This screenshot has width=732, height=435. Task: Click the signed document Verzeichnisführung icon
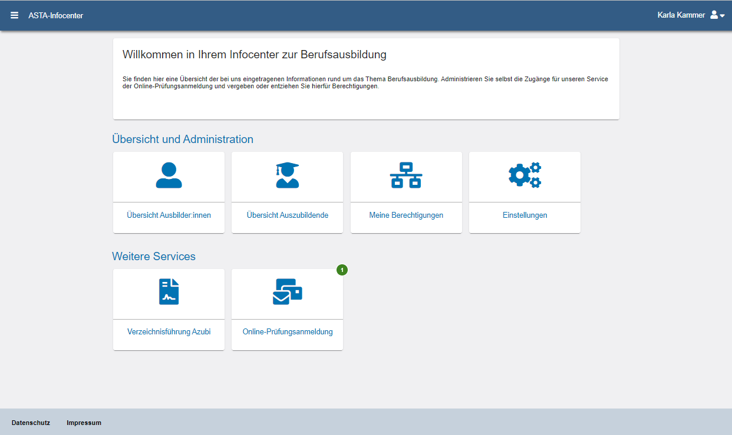(x=169, y=292)
